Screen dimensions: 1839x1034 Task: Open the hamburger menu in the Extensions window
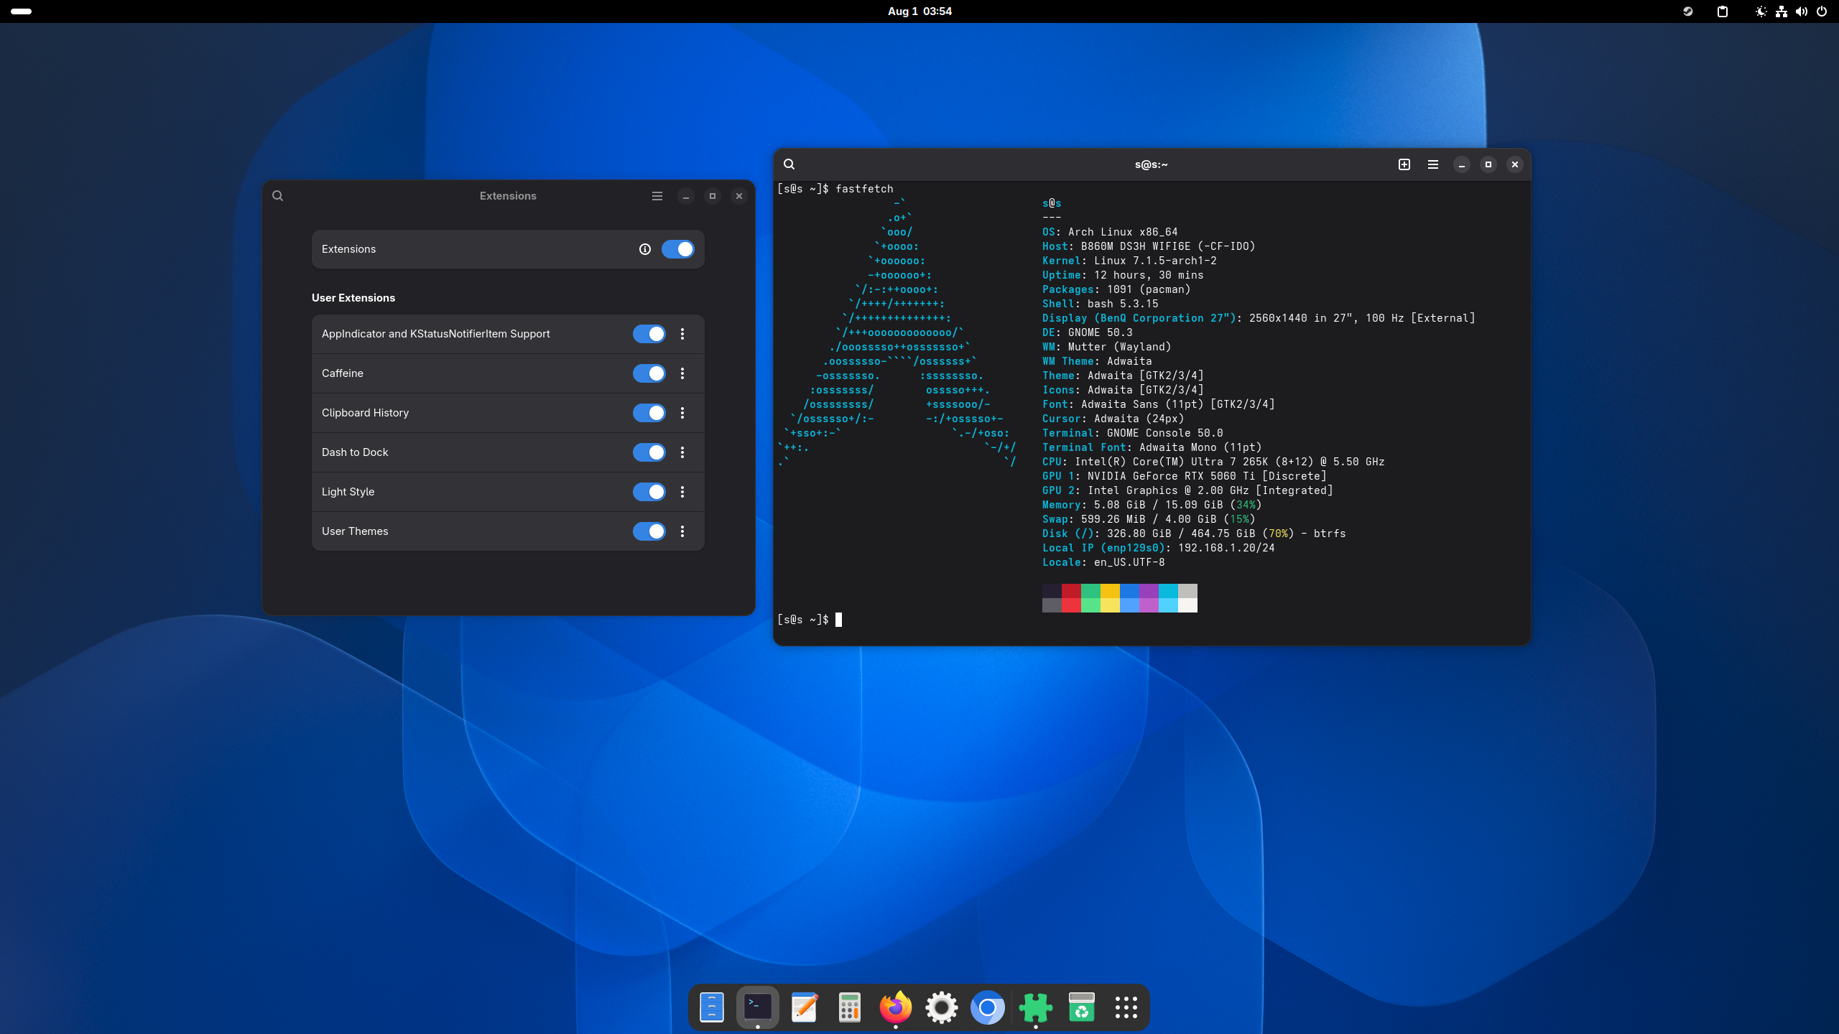pyautogui.click(x=657, y=196)
